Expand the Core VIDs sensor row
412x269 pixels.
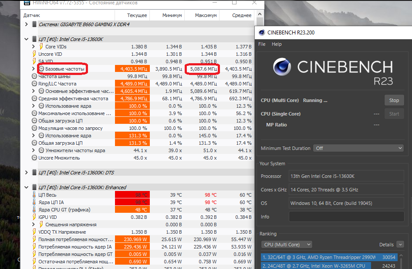(34, 47)
